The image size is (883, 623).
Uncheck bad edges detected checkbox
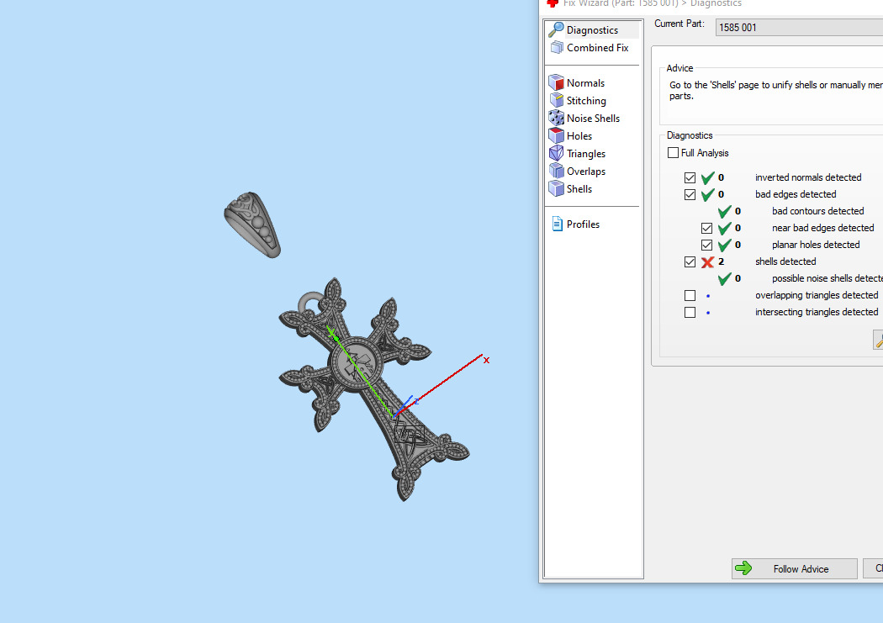690,195
